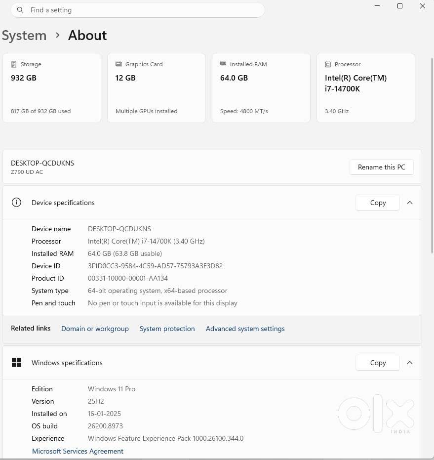The image size is (434, 460).
Task: Open the Graphics Card 12 GB card
Action: (157, 88)
